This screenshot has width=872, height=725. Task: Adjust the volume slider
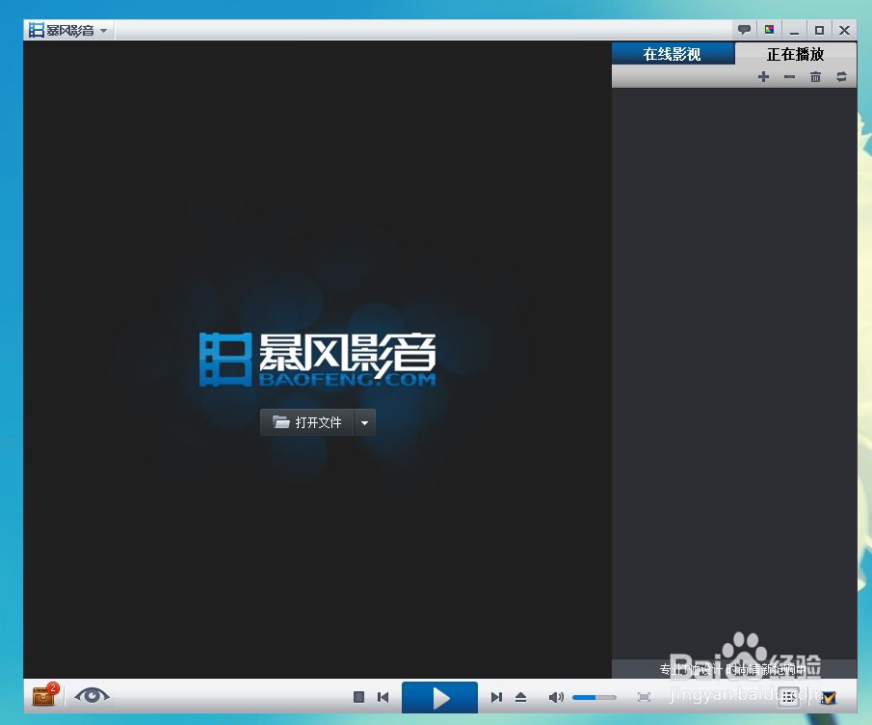pos(594,697)
